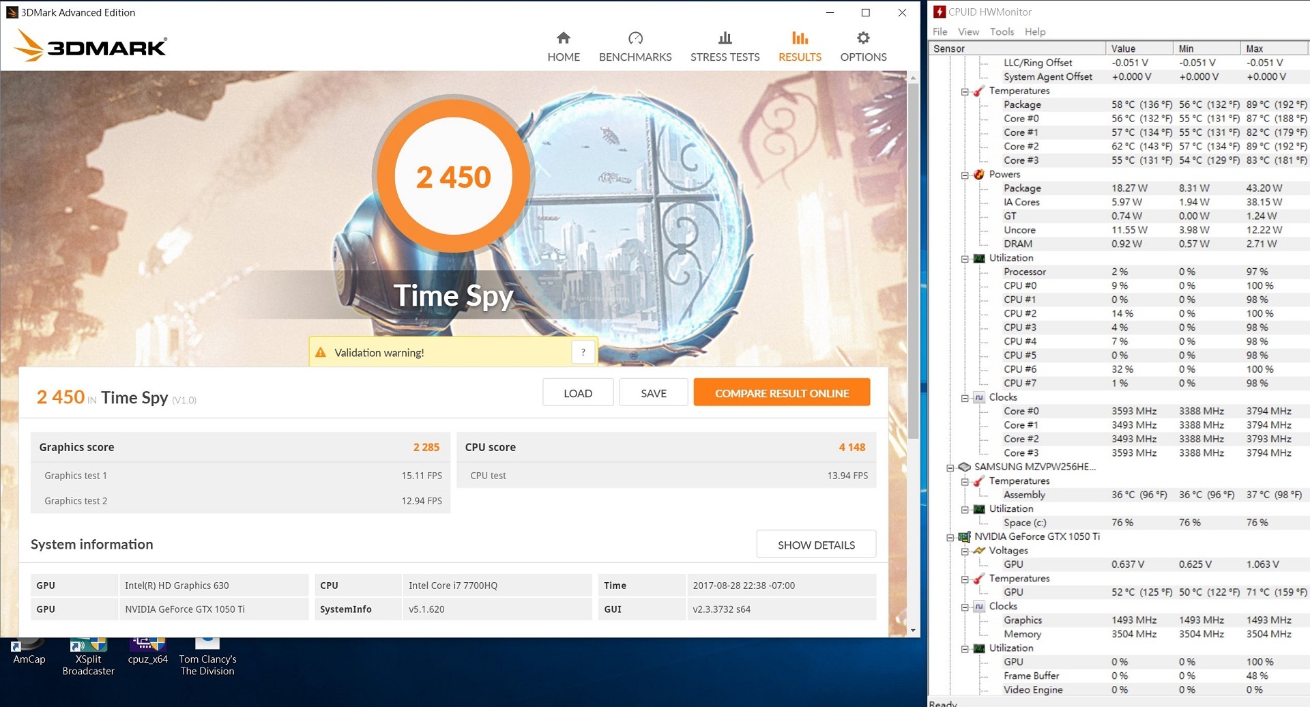1310x707 pixels.
Task: Click the Value column header
Action: (x=1139, y=48)
